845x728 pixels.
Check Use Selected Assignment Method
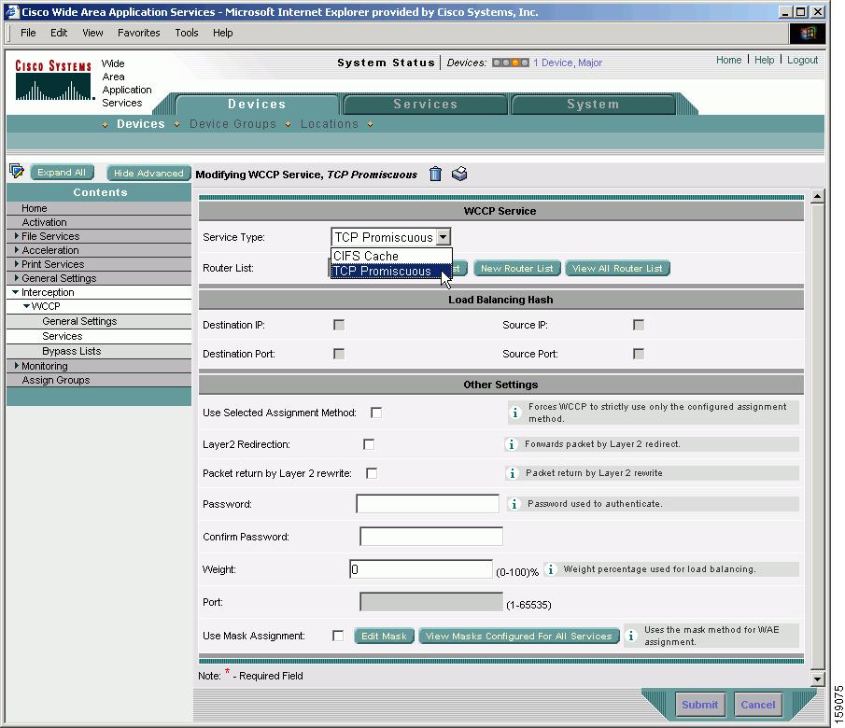[376, 413]
